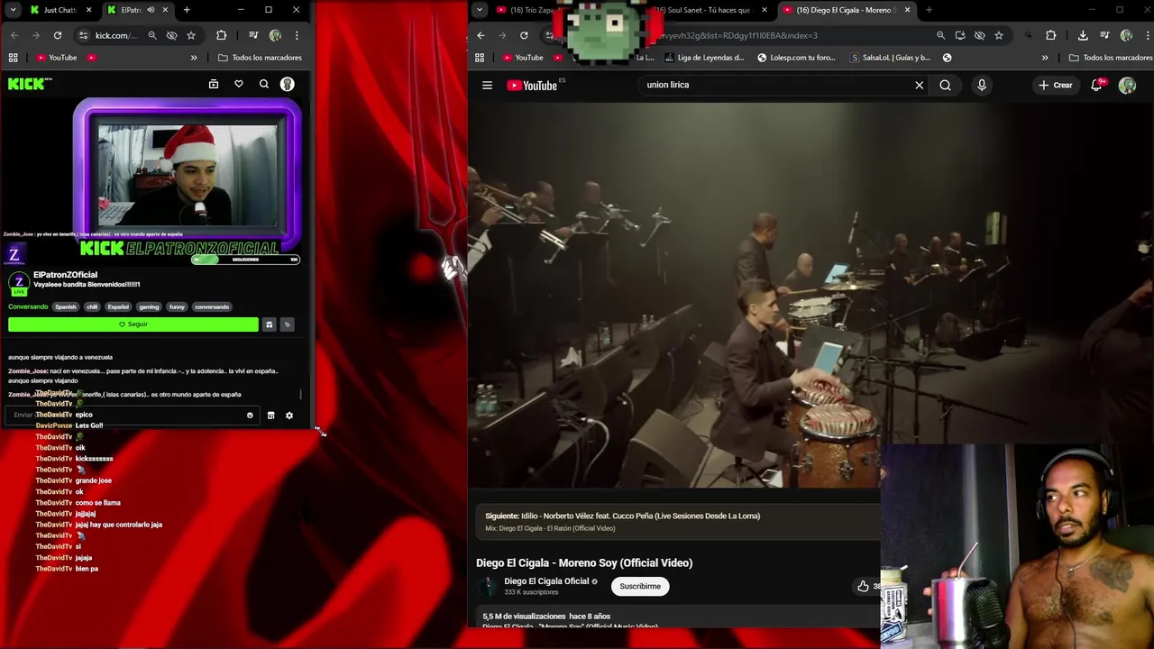Expand the tab search dropdown in Kick window
Screen dimensions: 1154x649
click(13, 10)
